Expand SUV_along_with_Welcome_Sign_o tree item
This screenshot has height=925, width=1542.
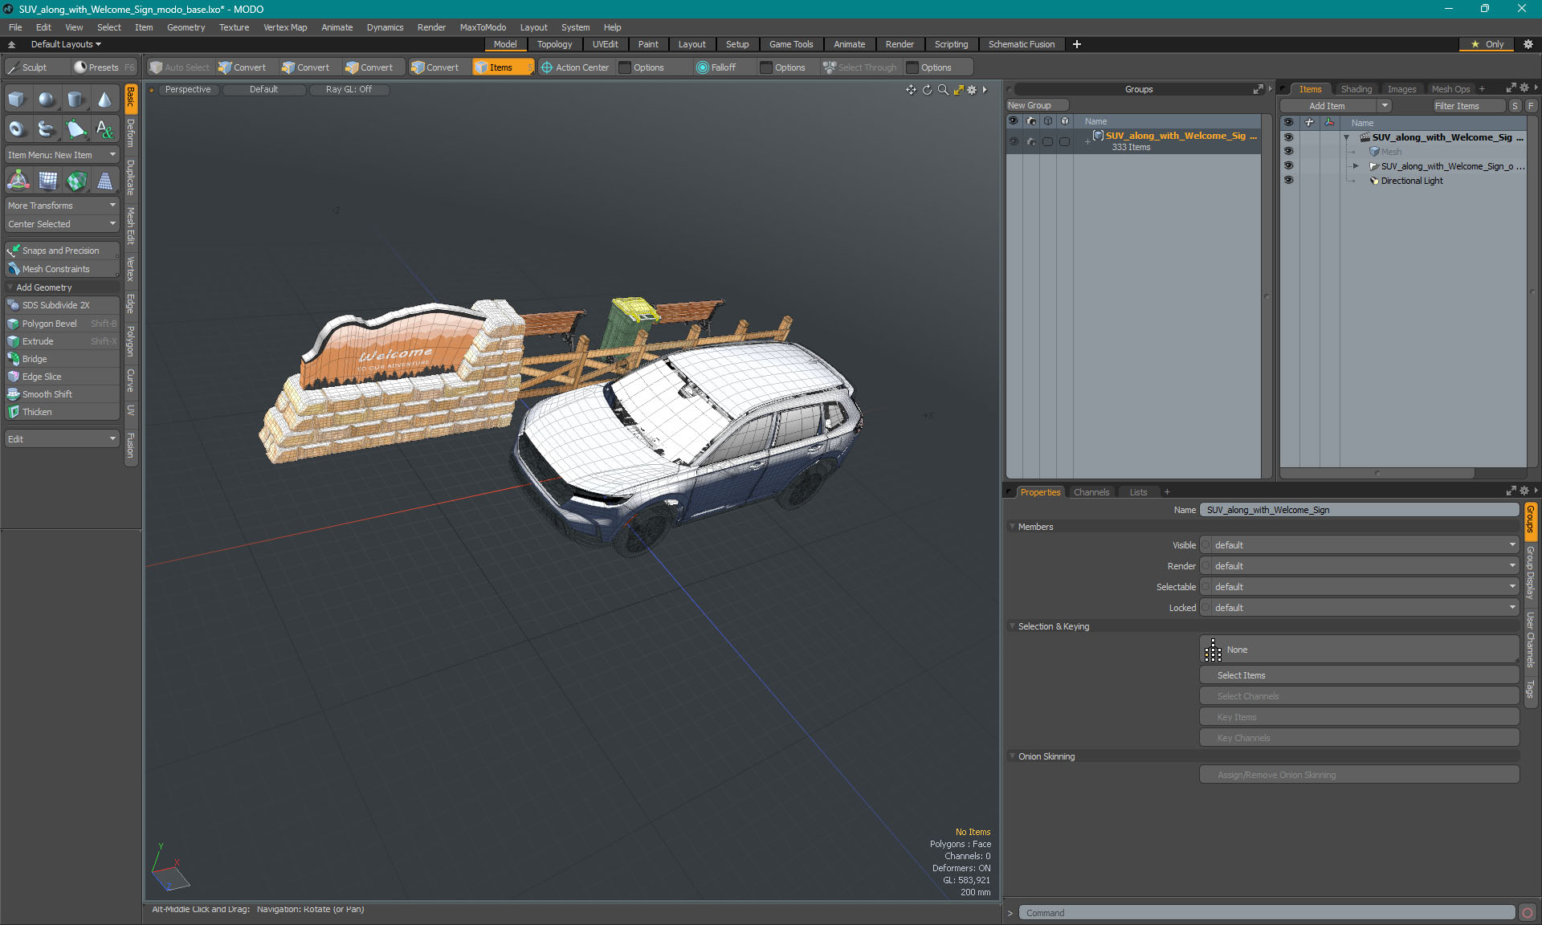point(1356,166)
